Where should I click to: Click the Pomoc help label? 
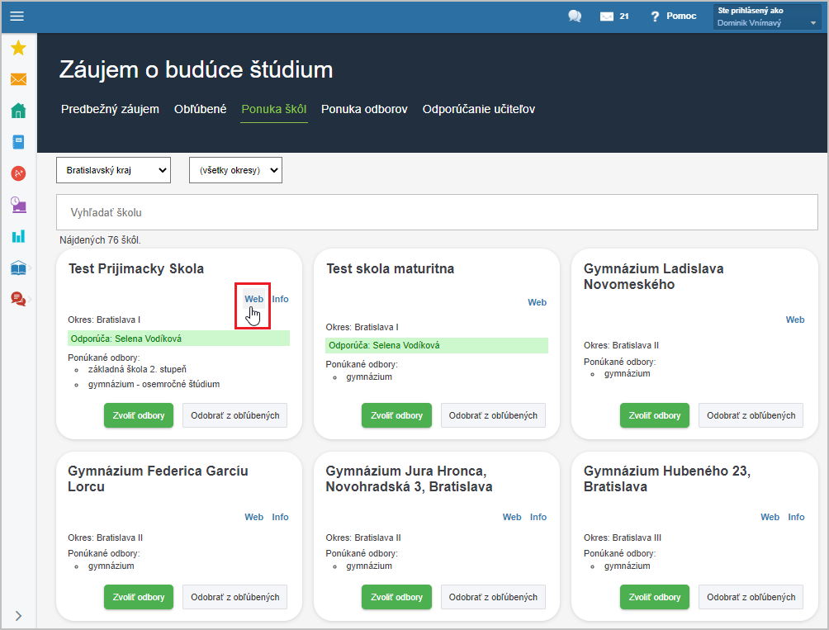click(x=681, y=16)
